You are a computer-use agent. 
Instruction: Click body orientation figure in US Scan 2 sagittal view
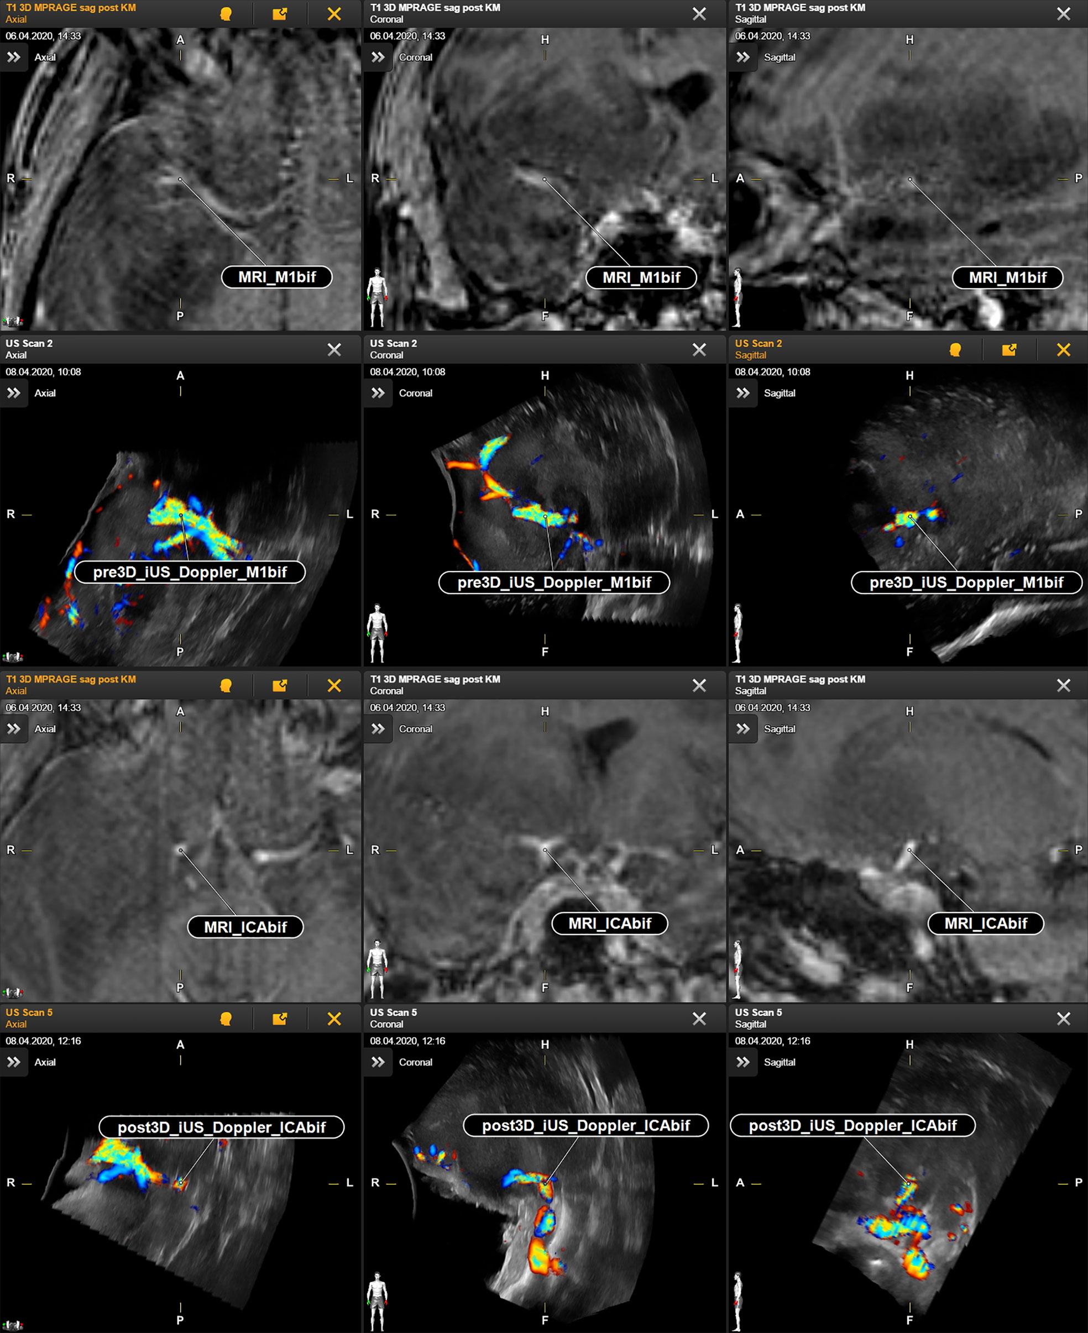737,633
